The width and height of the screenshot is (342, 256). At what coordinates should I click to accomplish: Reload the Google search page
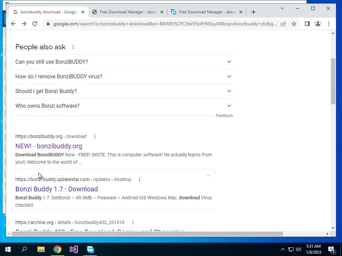point(35,24)
